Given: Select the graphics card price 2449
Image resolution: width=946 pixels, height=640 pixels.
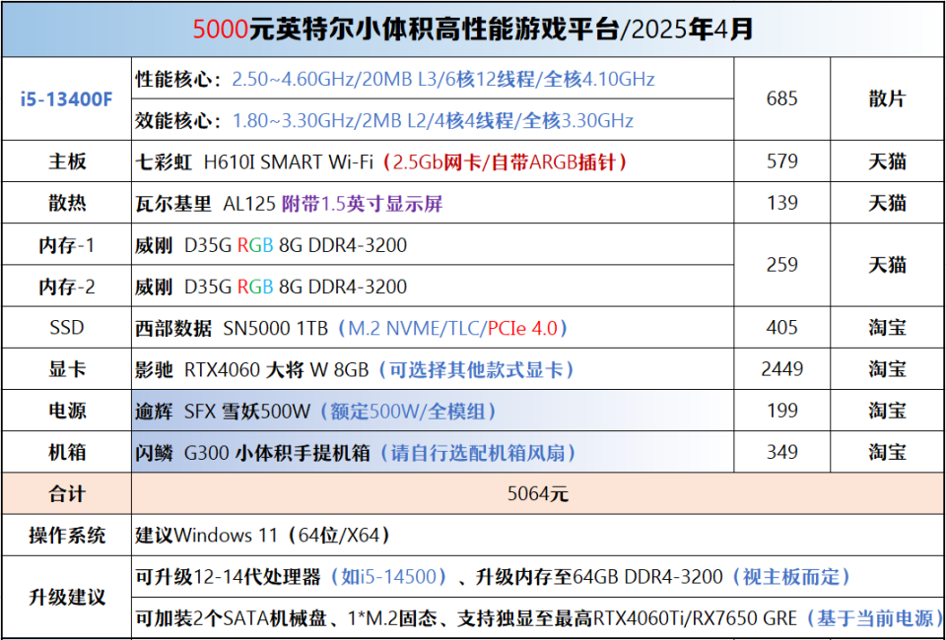Looking at the screenshot, I should click(781, 369).
